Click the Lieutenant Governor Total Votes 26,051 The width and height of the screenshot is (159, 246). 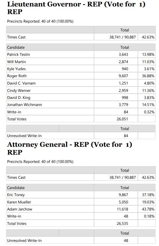point(122,119)
